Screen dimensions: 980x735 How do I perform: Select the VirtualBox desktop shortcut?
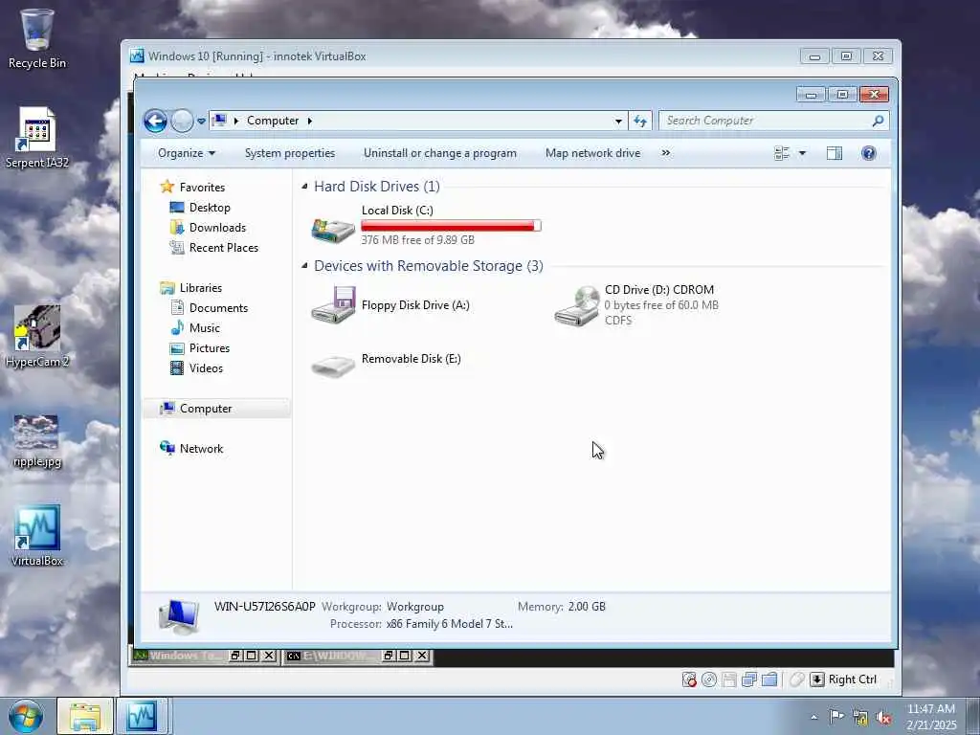[x=37, y=536]
